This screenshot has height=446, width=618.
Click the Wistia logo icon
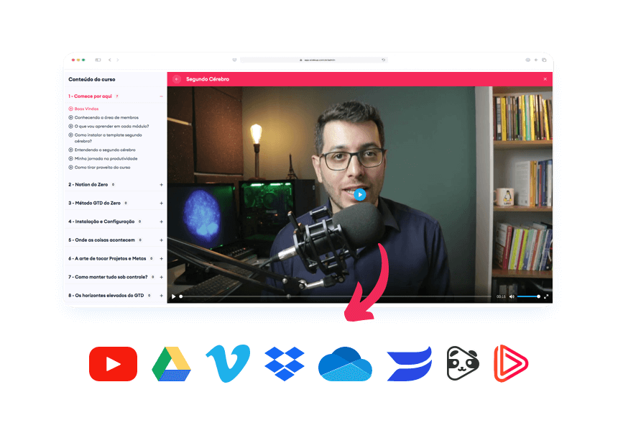(x=409, y=363)
